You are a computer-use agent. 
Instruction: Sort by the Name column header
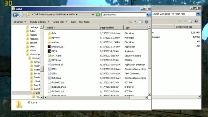click(x=71, y=28)
